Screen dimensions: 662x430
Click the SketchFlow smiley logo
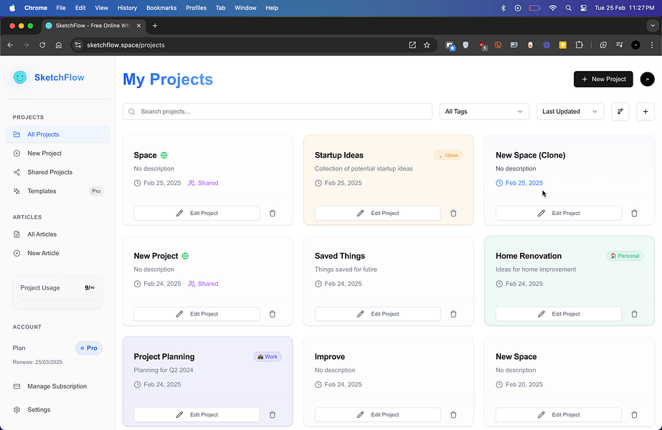(x=20, y=77)
